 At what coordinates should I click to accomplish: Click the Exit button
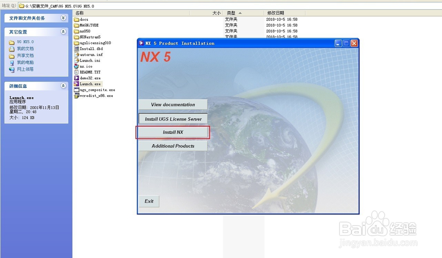point(149,201)
